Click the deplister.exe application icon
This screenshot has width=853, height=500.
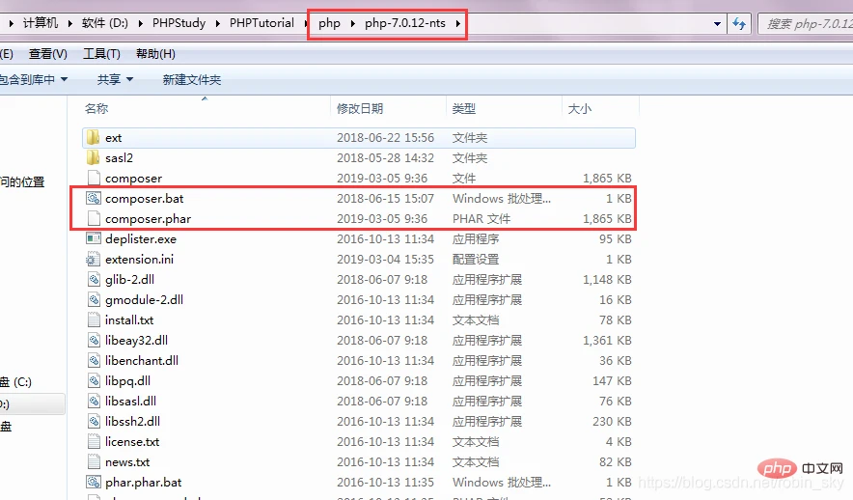pyautogui.click(x=93, y=239)
